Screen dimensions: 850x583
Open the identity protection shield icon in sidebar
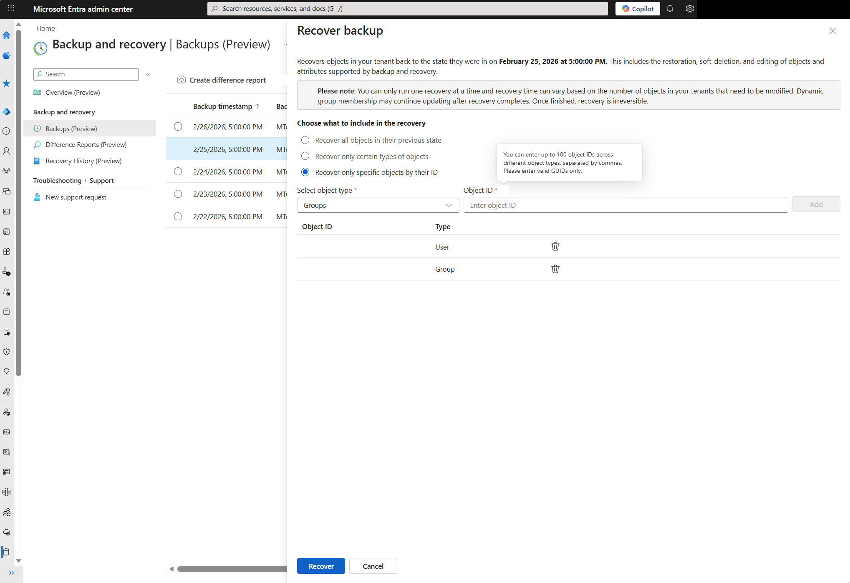point(7,352)
